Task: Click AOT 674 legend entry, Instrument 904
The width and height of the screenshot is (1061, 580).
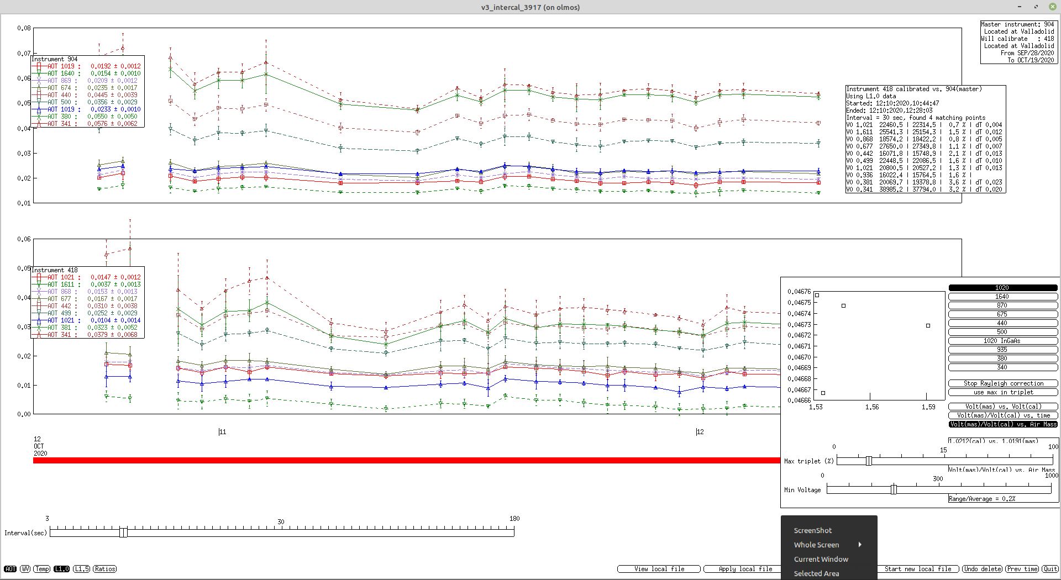Action: tap(87, 88)
